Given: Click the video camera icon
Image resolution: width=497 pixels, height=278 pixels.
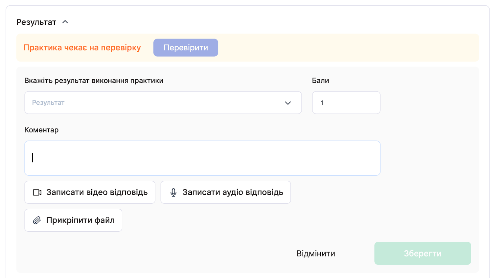Looking at the screenshot, I should coord(37,192).
